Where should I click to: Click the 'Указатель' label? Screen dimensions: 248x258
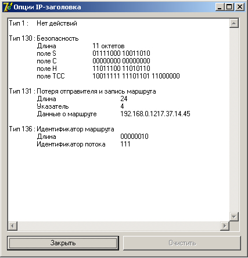click(53, 106)
